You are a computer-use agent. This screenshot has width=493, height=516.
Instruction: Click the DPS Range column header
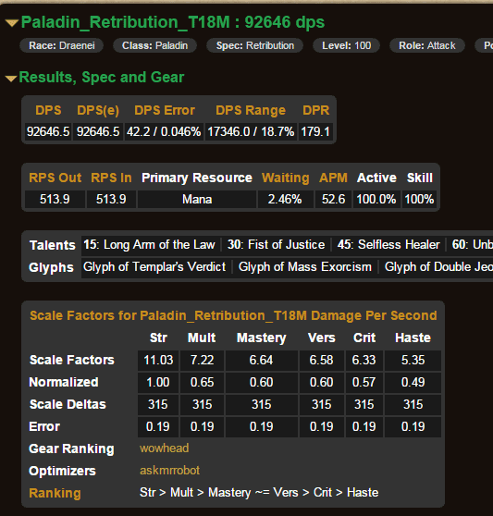click(251, 110)
